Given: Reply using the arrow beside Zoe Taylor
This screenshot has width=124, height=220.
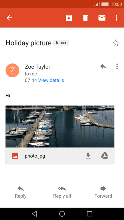Looking at the screenshot, I should 103,66.
